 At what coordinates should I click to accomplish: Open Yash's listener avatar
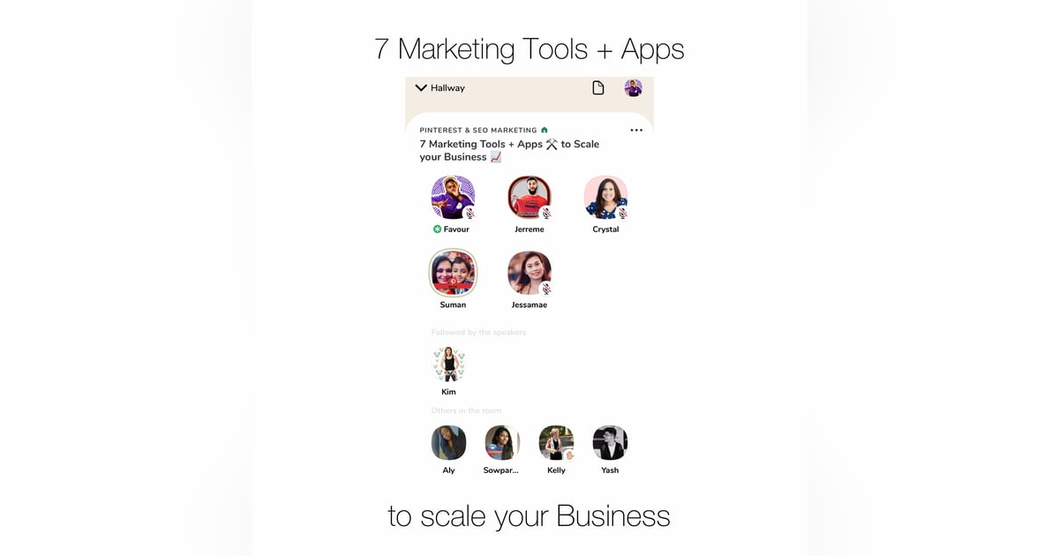(x=610, y=443)
